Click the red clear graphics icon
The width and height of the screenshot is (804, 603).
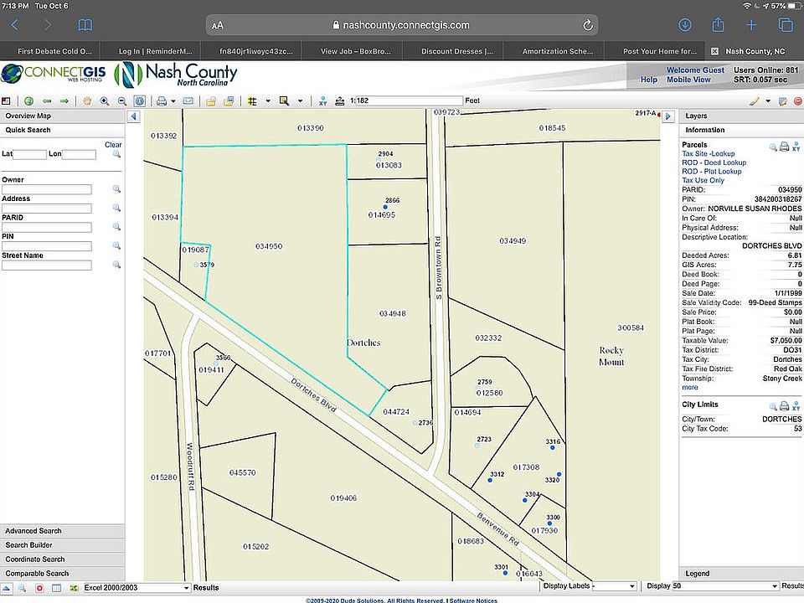pyautogui.click(x=798, y=101)
